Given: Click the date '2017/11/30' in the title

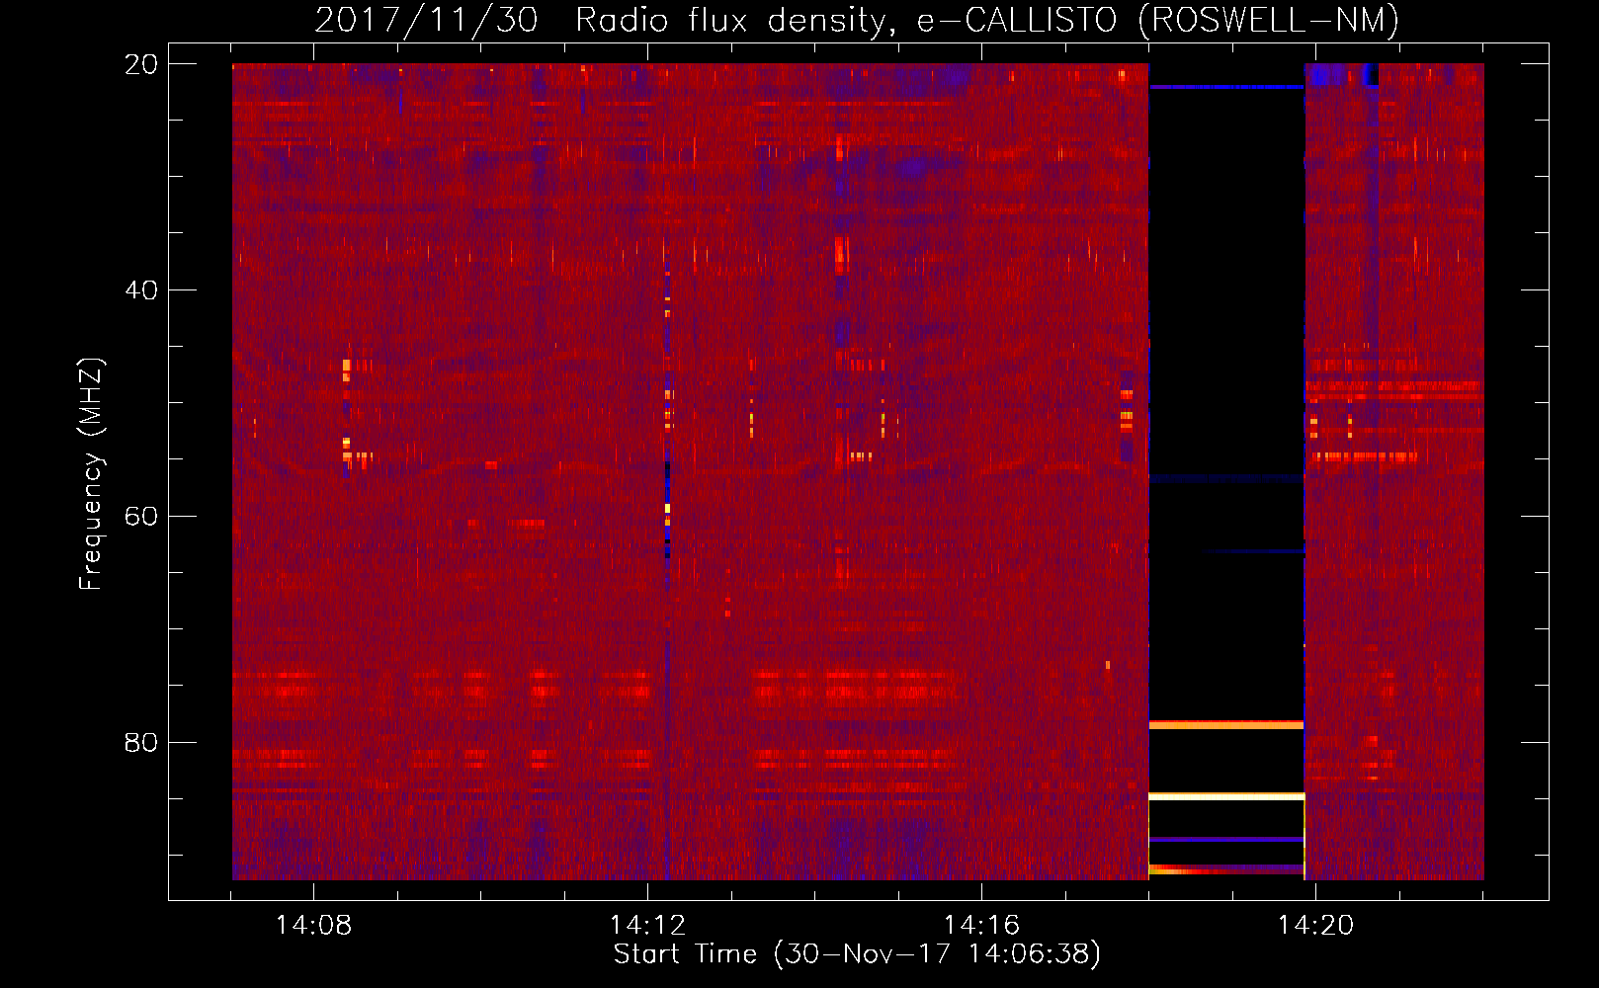Looking at the screenshot, I should coord(427,20).
